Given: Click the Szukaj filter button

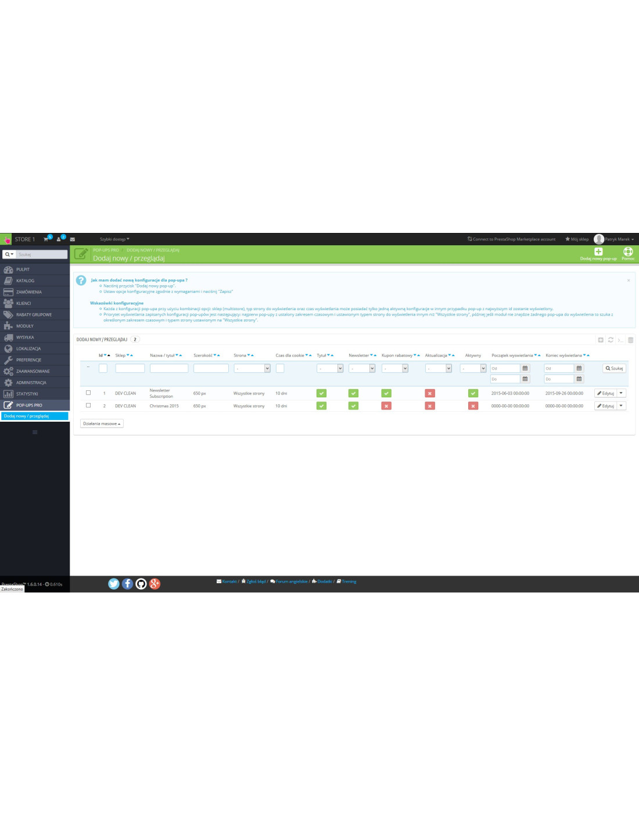Looking at the screenshot, I should pyautogui.click(x=615, y=368).
